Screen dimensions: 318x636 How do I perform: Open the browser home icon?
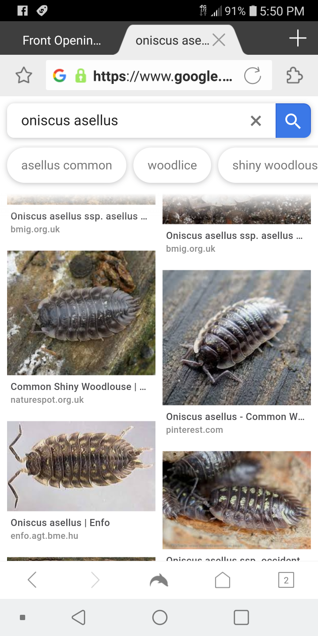[x=223, y=579]
